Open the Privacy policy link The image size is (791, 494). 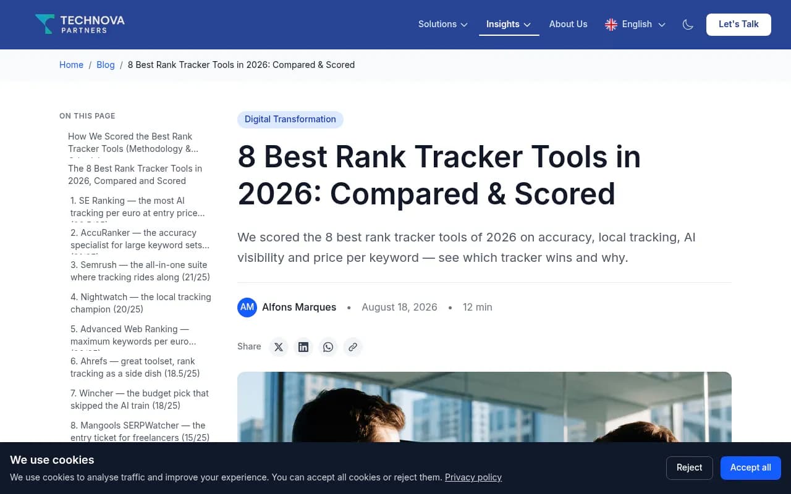tap(473, 477)
